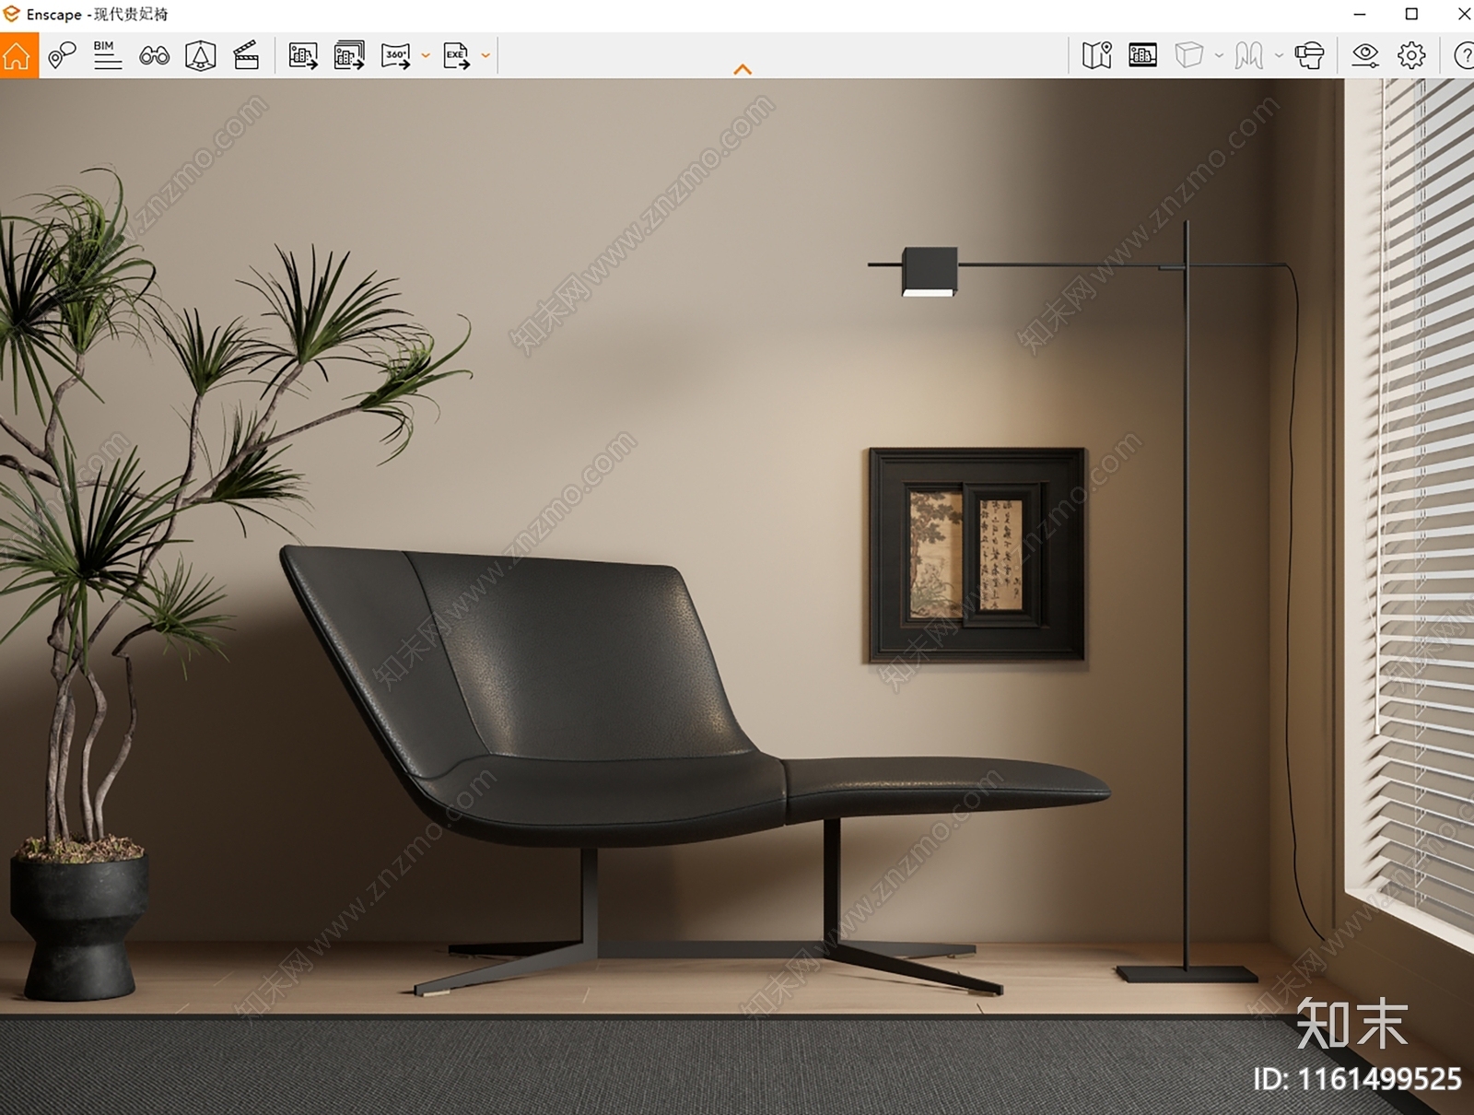Viewport: 1474px width, 1115px height.
Task: Open the Collaborative Annotations pin tool
Action: [x=62, y=55]
